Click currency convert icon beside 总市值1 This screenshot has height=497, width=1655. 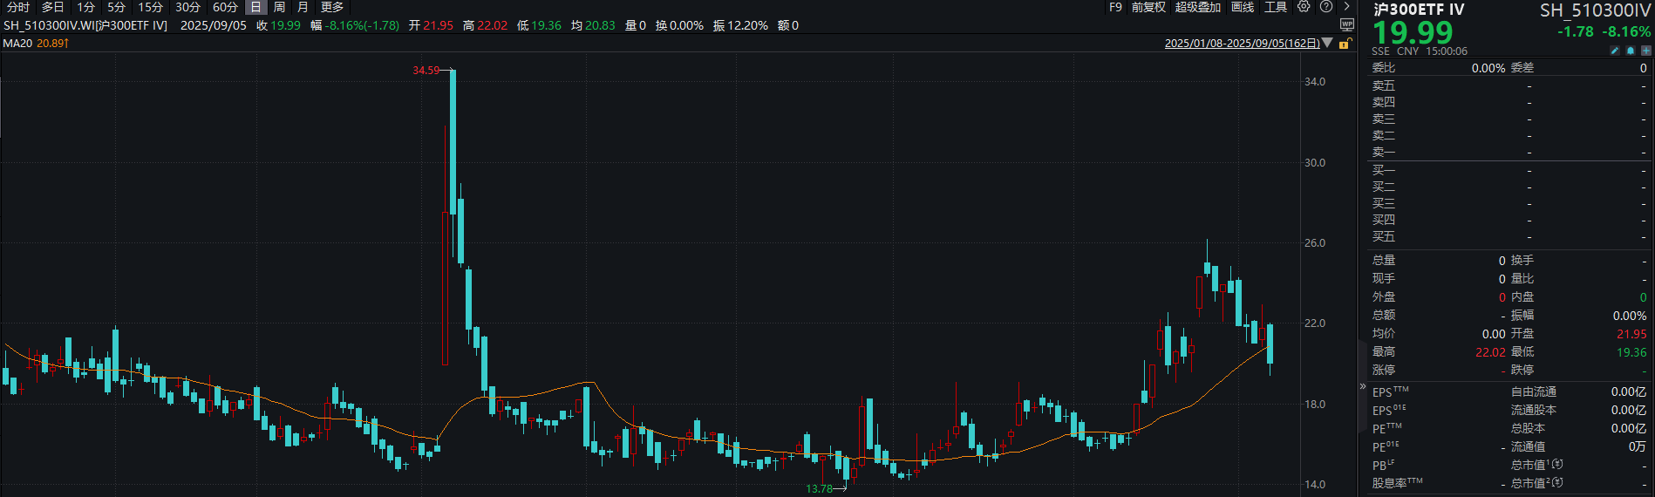(x=1558, y=465)
